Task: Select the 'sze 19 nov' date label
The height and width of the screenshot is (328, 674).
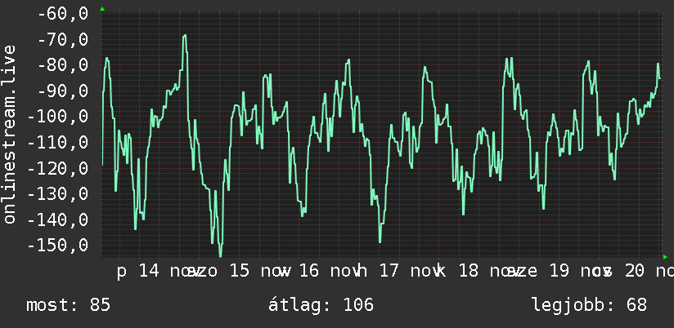Action: [x=559, y=272]
